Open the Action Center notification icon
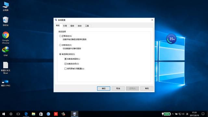This screenshot has height=117, width=208. [203, 114]
